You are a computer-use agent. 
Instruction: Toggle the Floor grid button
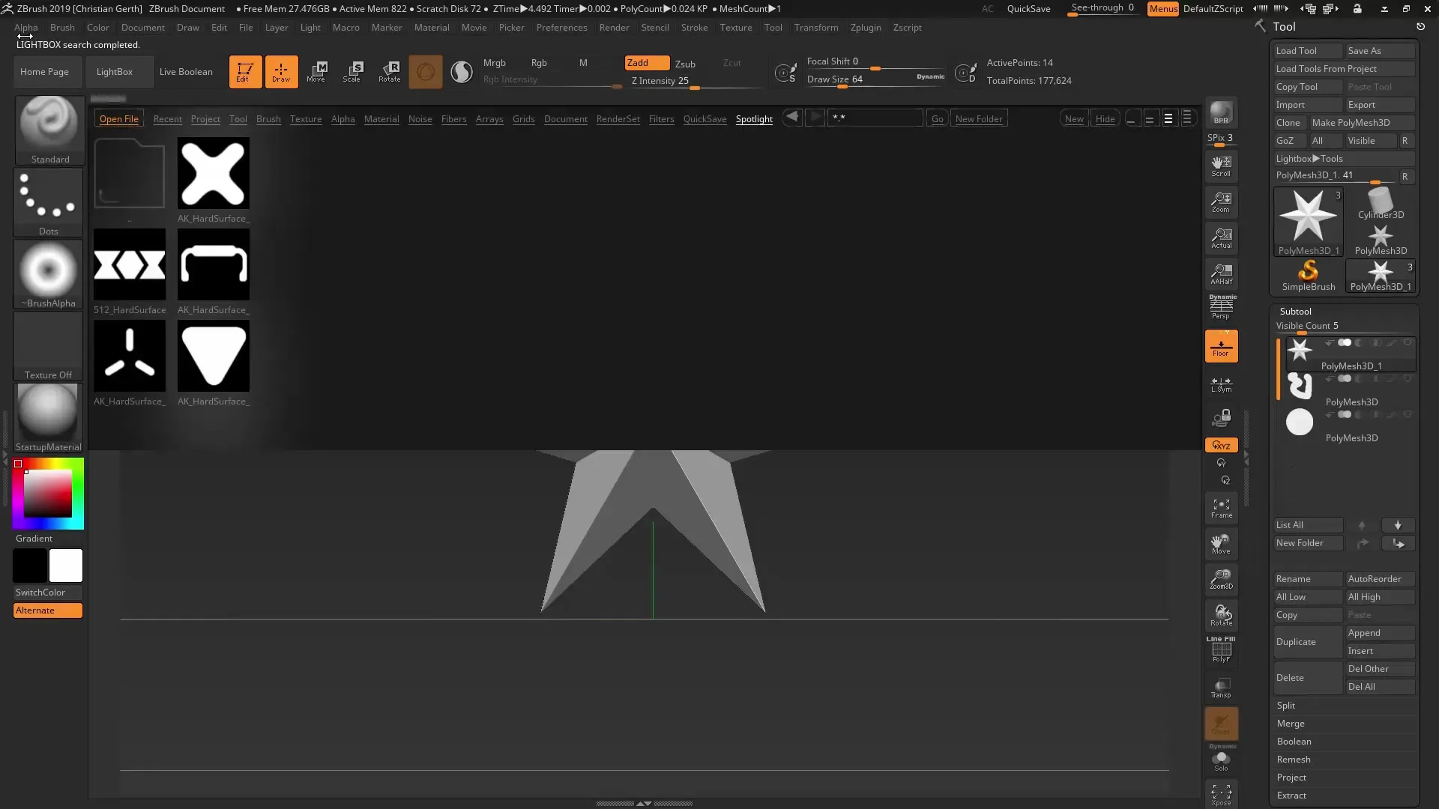pyautogui.click(x=1221, y=346)
